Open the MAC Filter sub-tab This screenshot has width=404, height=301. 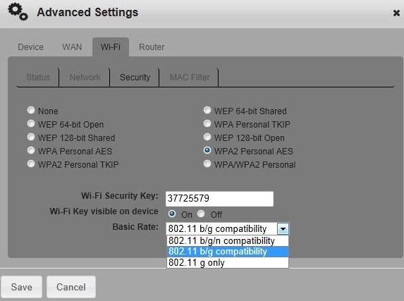click(x=190, y=78)
